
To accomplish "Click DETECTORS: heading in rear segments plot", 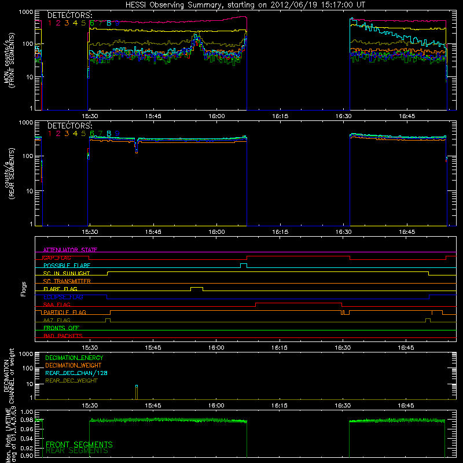I will pyautogui.click(x=70, y=126).
